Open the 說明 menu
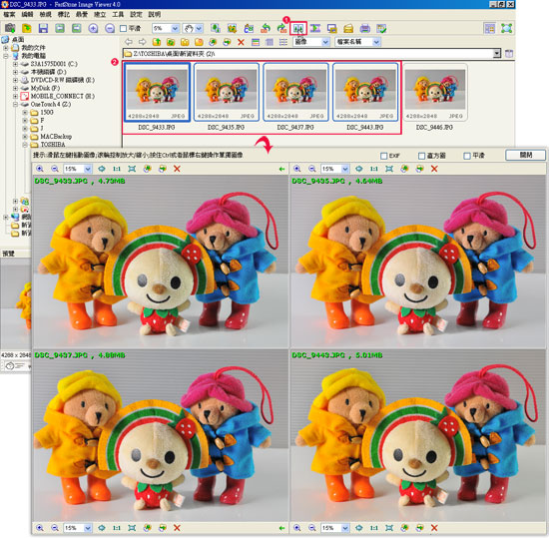 pos(155,14)
